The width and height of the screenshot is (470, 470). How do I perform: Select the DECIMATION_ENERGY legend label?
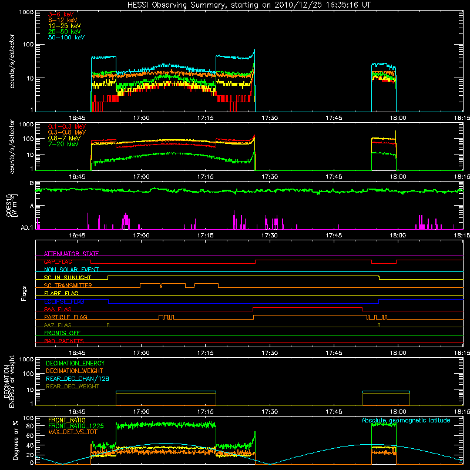pyautogui.click(x=75, y=363)
